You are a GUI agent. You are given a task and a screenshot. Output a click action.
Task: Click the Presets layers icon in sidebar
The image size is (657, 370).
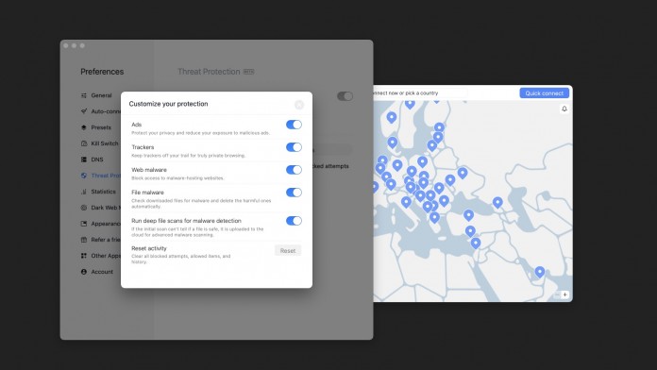84,127
